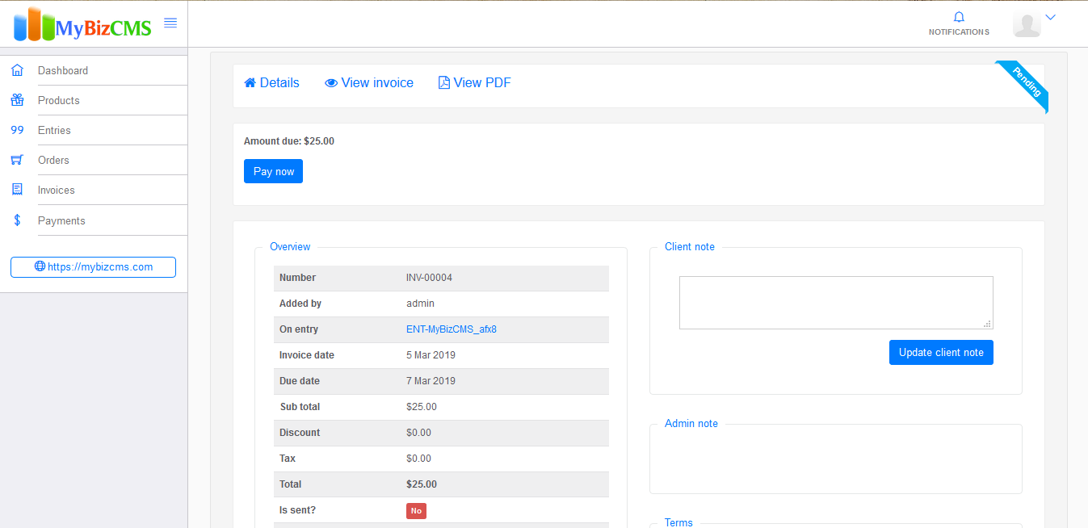Open the View invoice tab
The height and width of the screenshot is (528, 1088).
(x=369, y=82)
